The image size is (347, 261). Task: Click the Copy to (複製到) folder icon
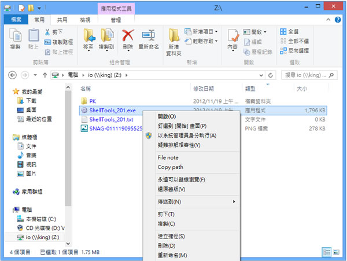tap(107, 35)
